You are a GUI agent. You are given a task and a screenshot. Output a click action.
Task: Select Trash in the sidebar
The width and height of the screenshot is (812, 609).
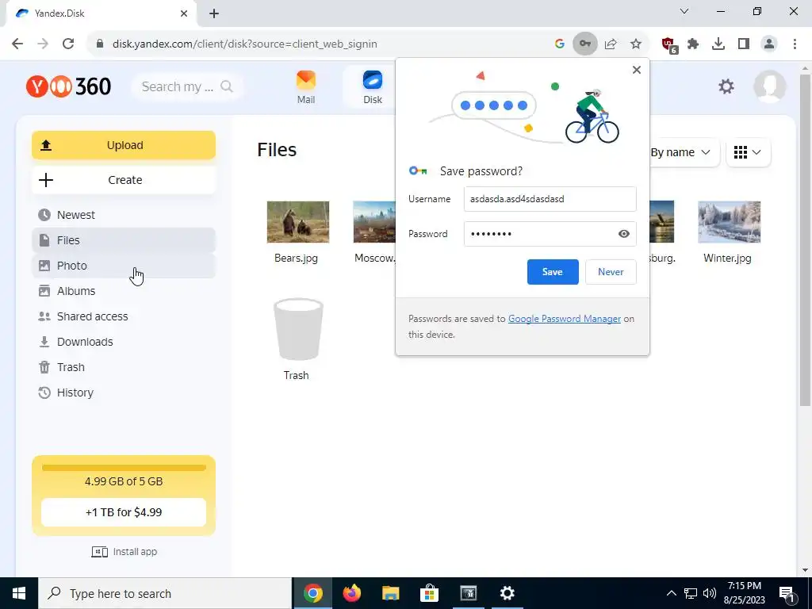pos(124,367)
